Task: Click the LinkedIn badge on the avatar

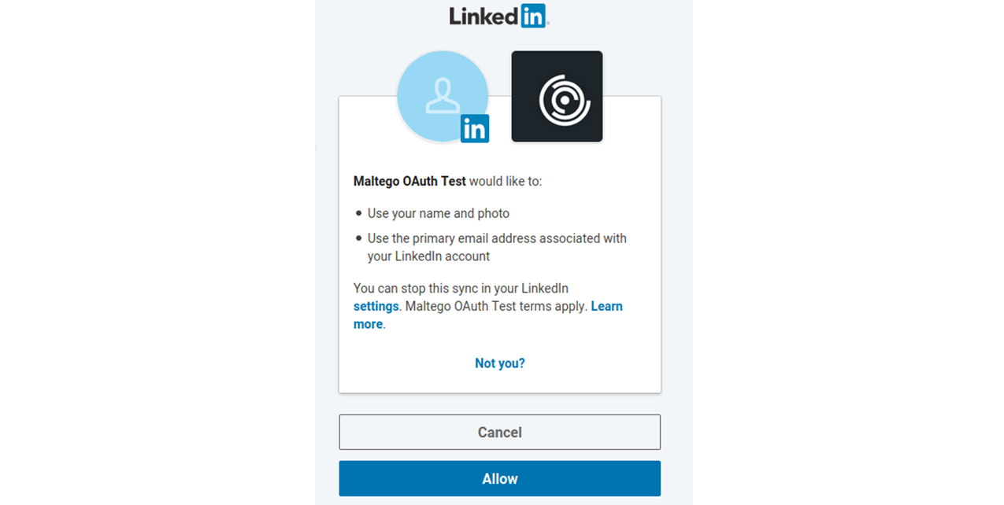Action: 475,128
